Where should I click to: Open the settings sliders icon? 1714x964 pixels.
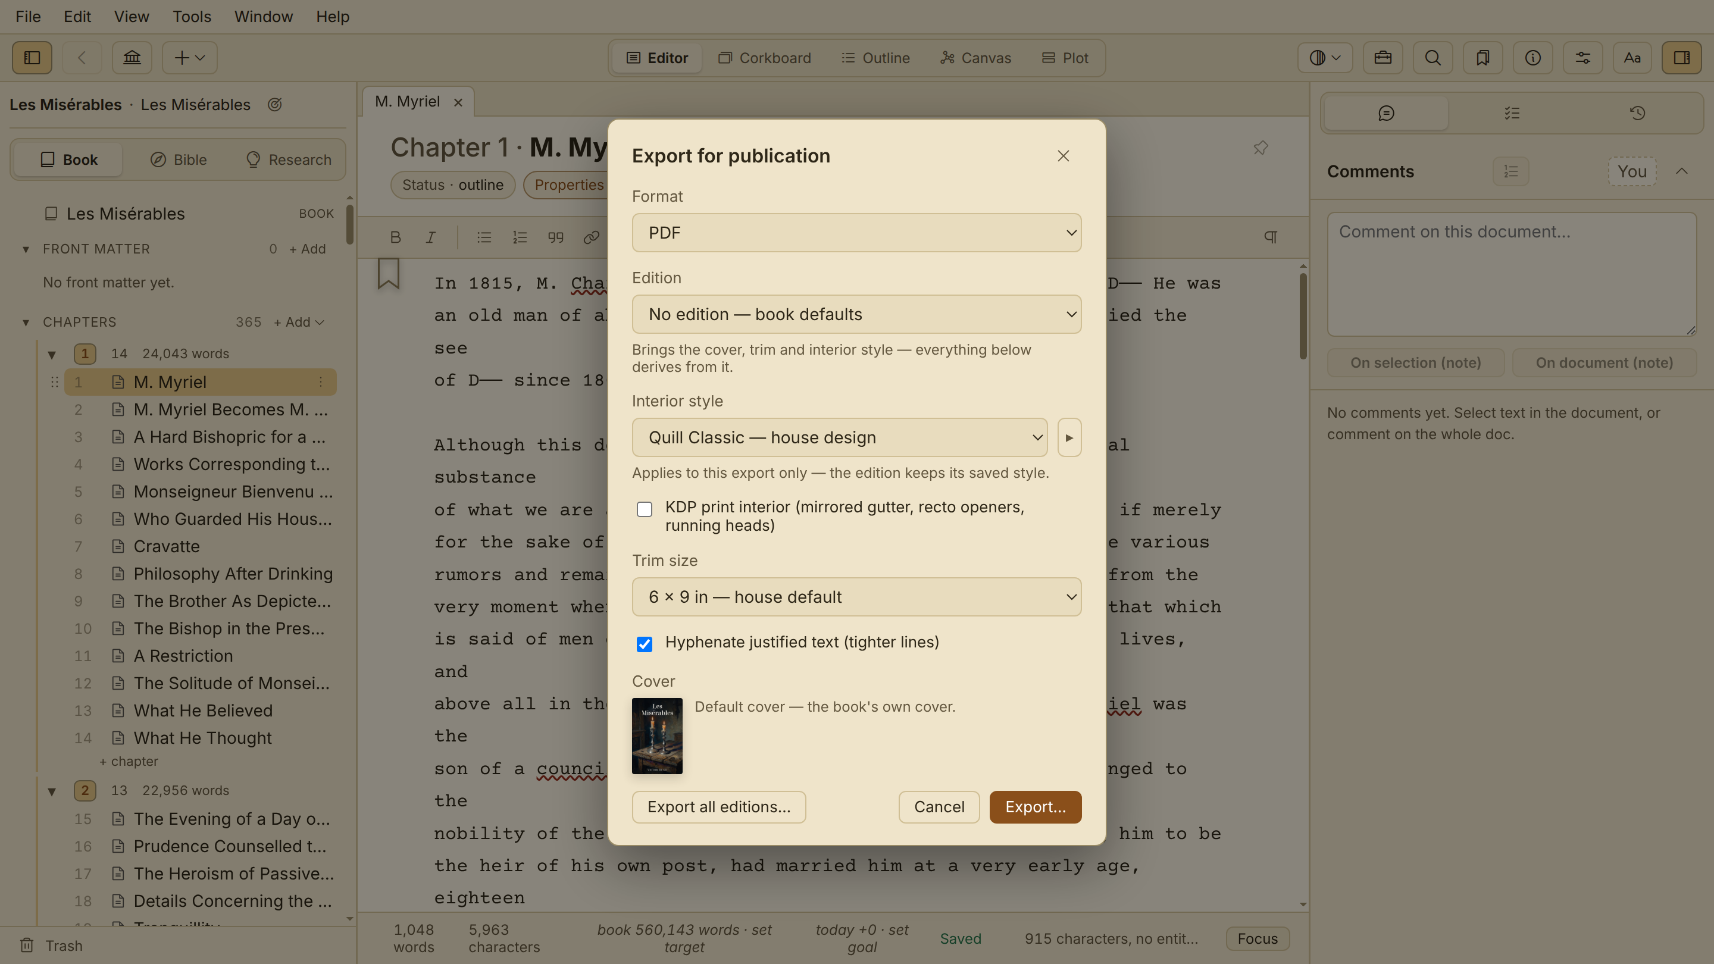coord(1582,58)
